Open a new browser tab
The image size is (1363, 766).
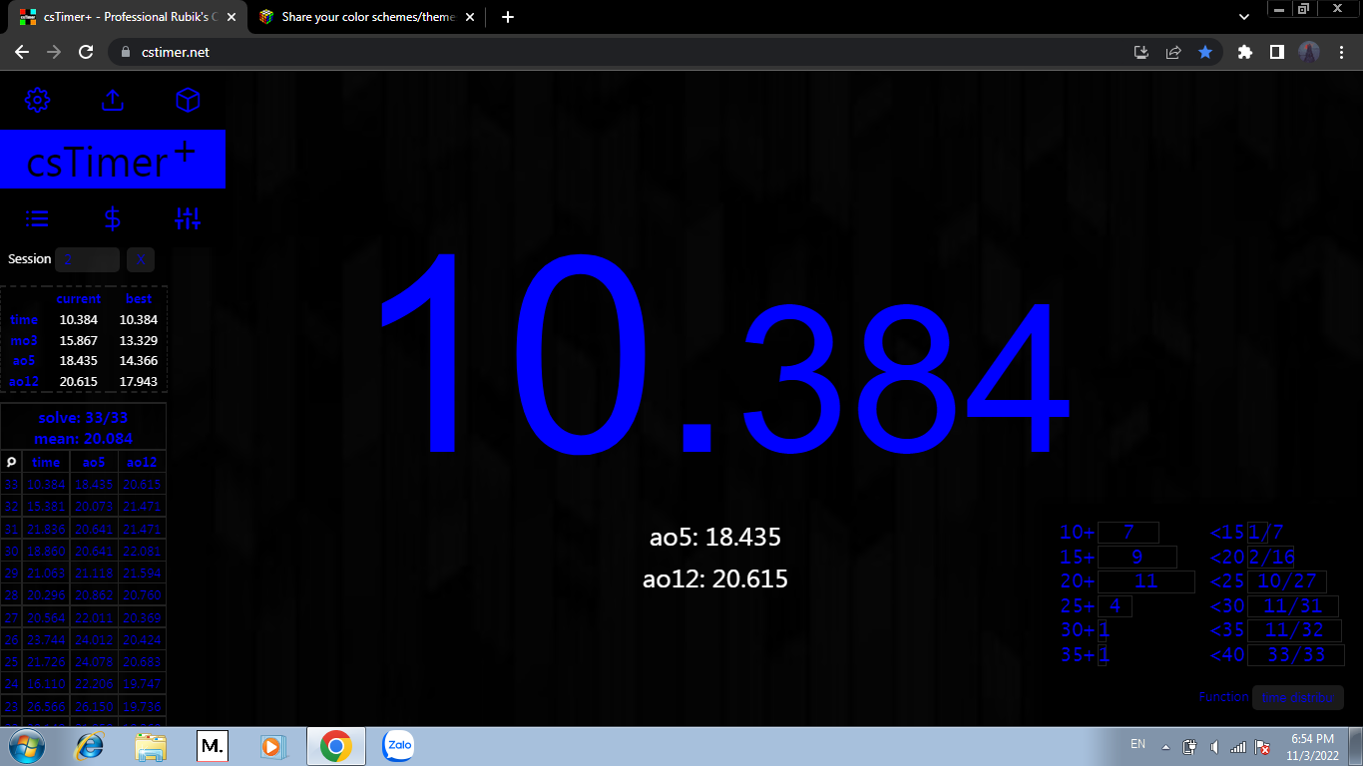coord(508,17)
